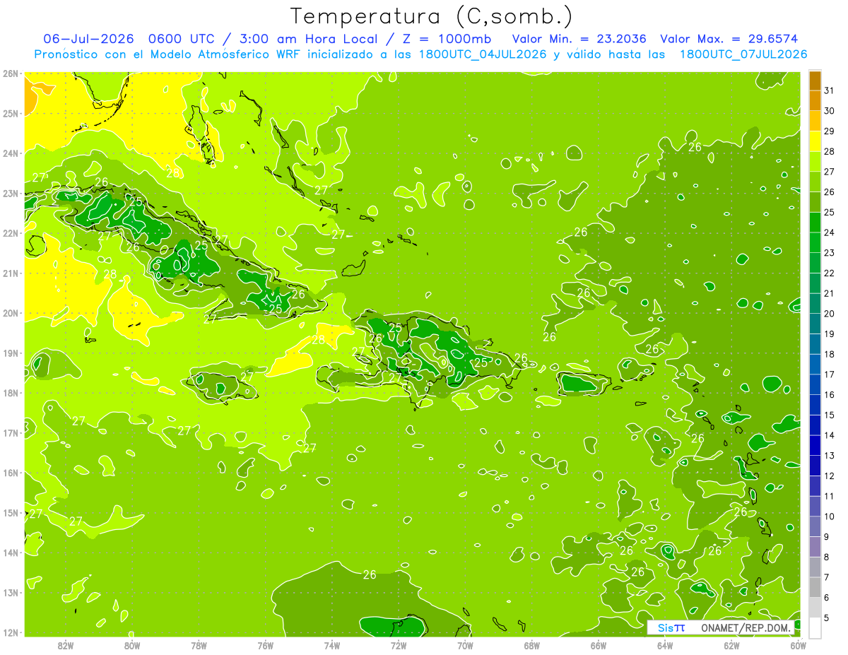The width and height of the screenshot is (848, 655).
Task: Click the '19N' latitude axis label
Action: tap(10, 353)
